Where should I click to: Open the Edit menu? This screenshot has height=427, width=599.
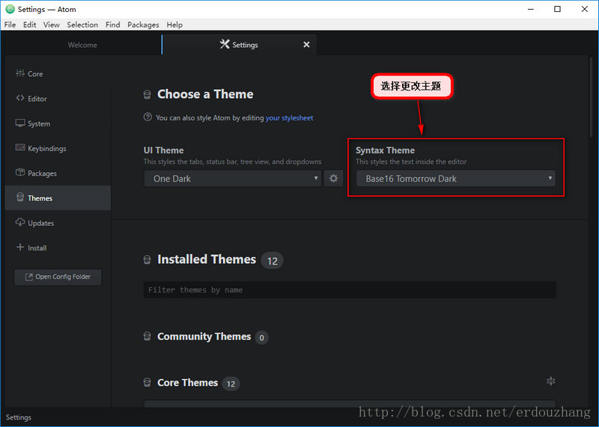(29, 25)
